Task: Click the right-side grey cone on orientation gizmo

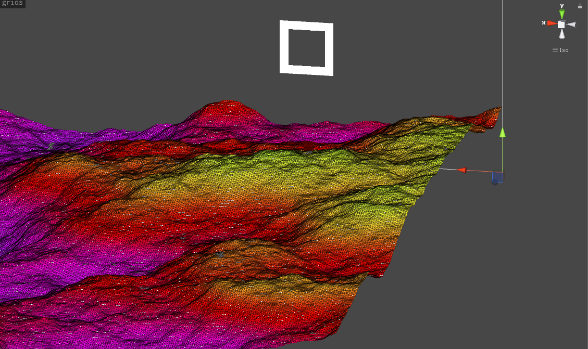Action: pos(571,24)
